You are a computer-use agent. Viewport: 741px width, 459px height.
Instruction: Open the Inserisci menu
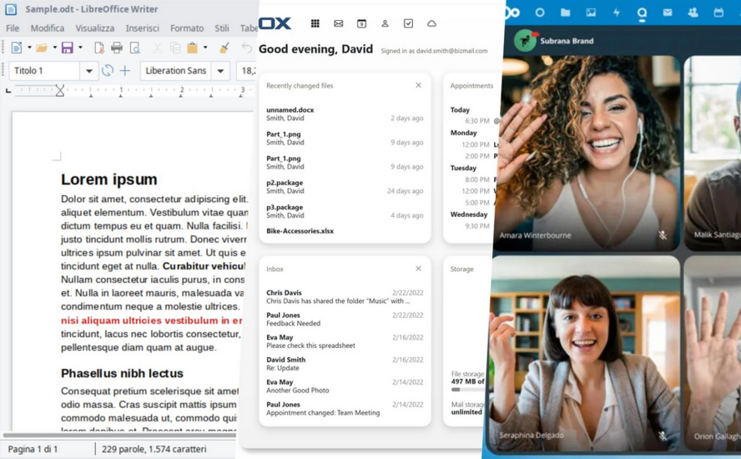coord(142,28)
